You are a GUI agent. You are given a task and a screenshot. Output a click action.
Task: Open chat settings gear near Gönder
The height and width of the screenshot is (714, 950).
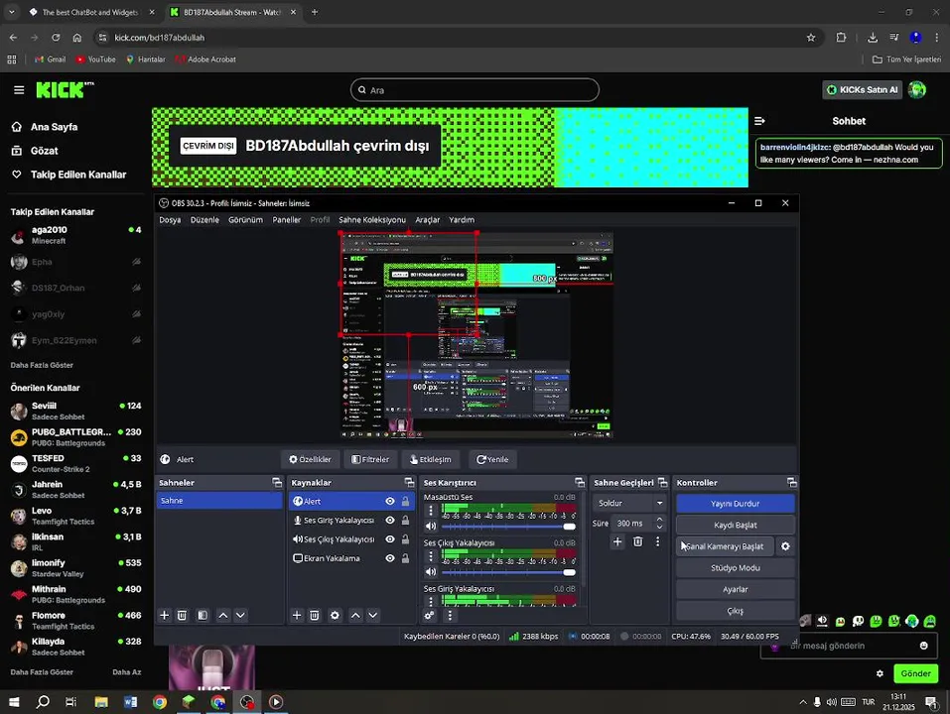(880, 673)
